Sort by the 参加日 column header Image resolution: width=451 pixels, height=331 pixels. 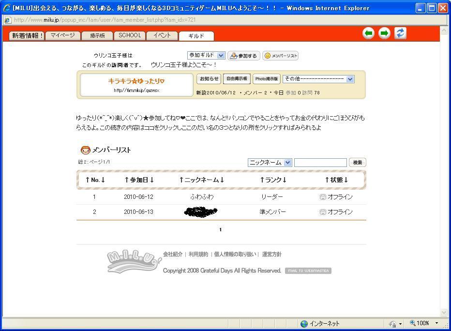coord(139,180)
